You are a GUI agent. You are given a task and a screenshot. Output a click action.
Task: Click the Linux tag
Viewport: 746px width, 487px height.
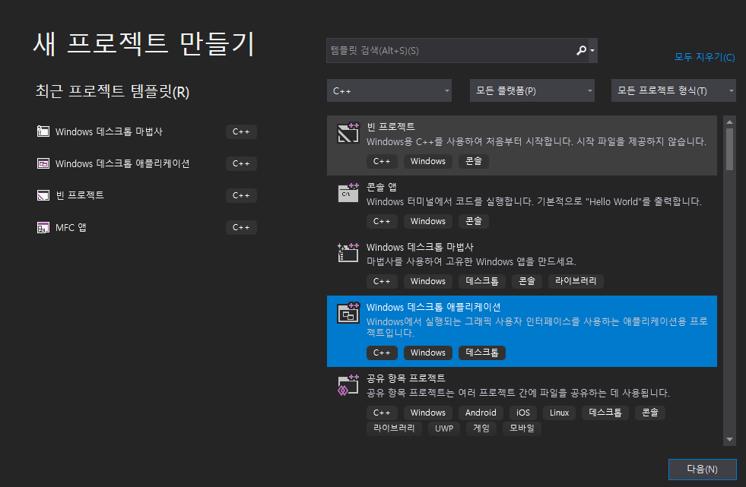(x=559, y=413)
